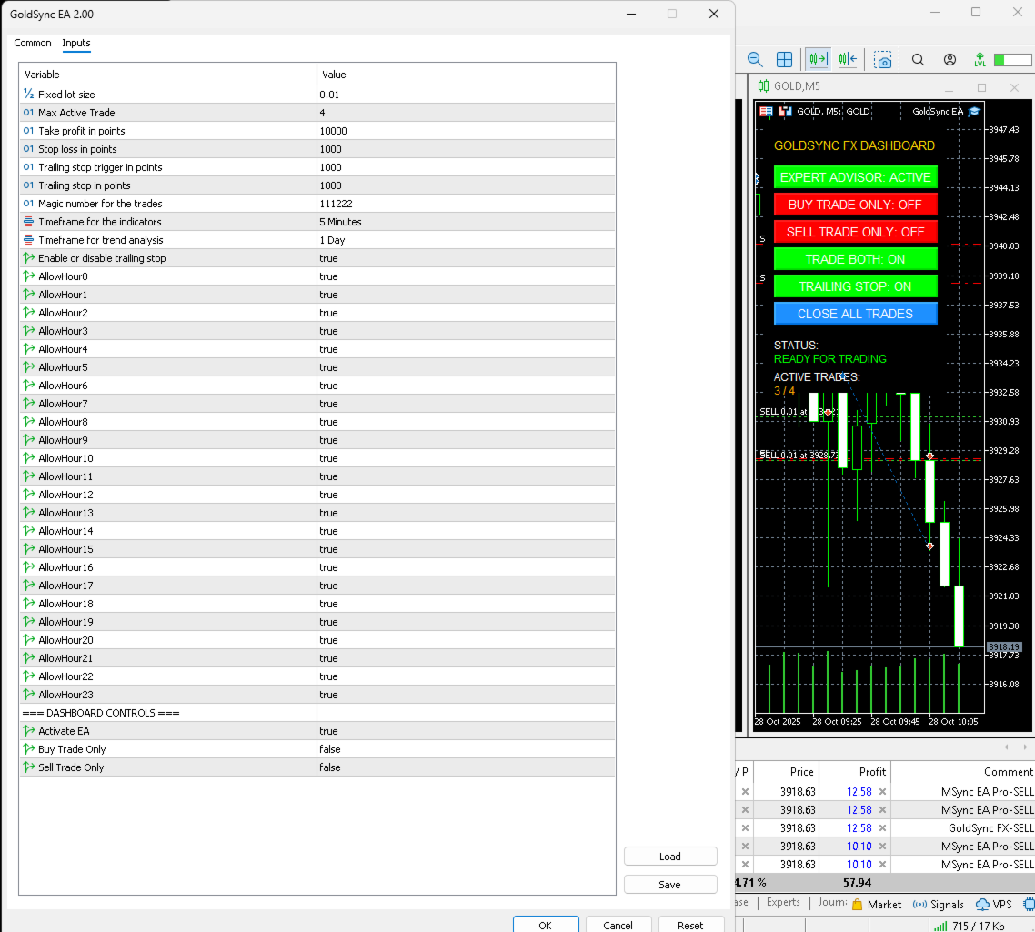
Task: Toggle chart auto-scroll to latest candle
Action: pos(818,60)
